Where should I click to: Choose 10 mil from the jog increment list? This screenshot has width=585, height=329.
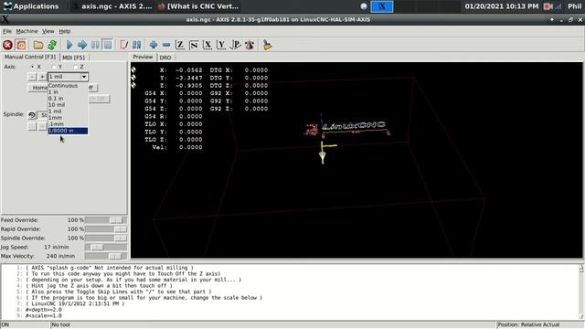pos(68,105)
